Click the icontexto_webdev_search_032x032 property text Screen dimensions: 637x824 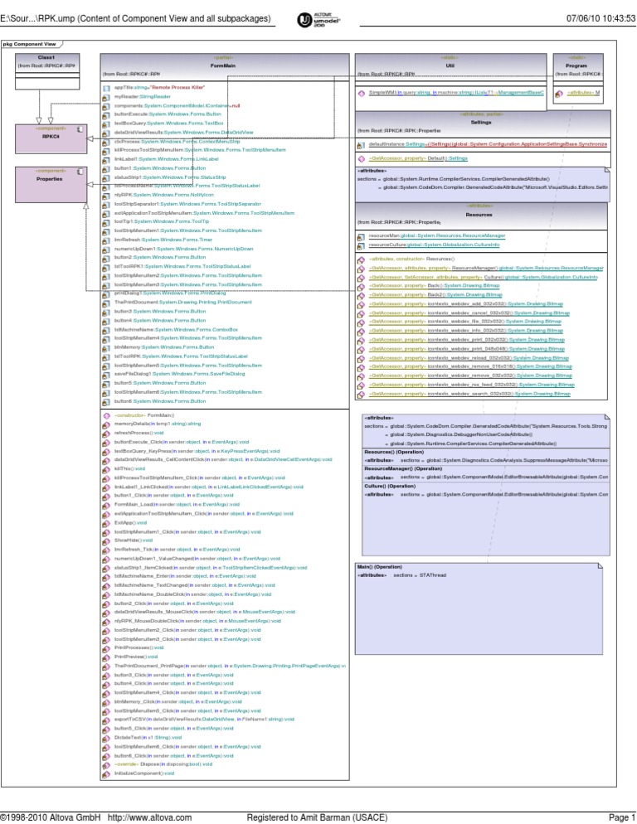469,394
